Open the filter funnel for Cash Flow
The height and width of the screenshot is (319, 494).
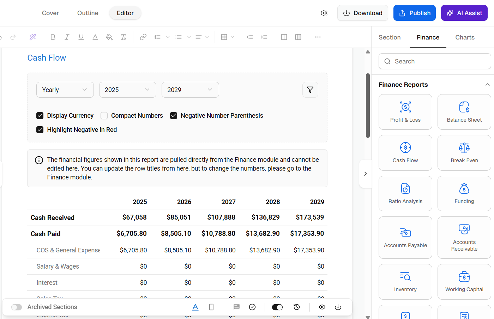310,90
